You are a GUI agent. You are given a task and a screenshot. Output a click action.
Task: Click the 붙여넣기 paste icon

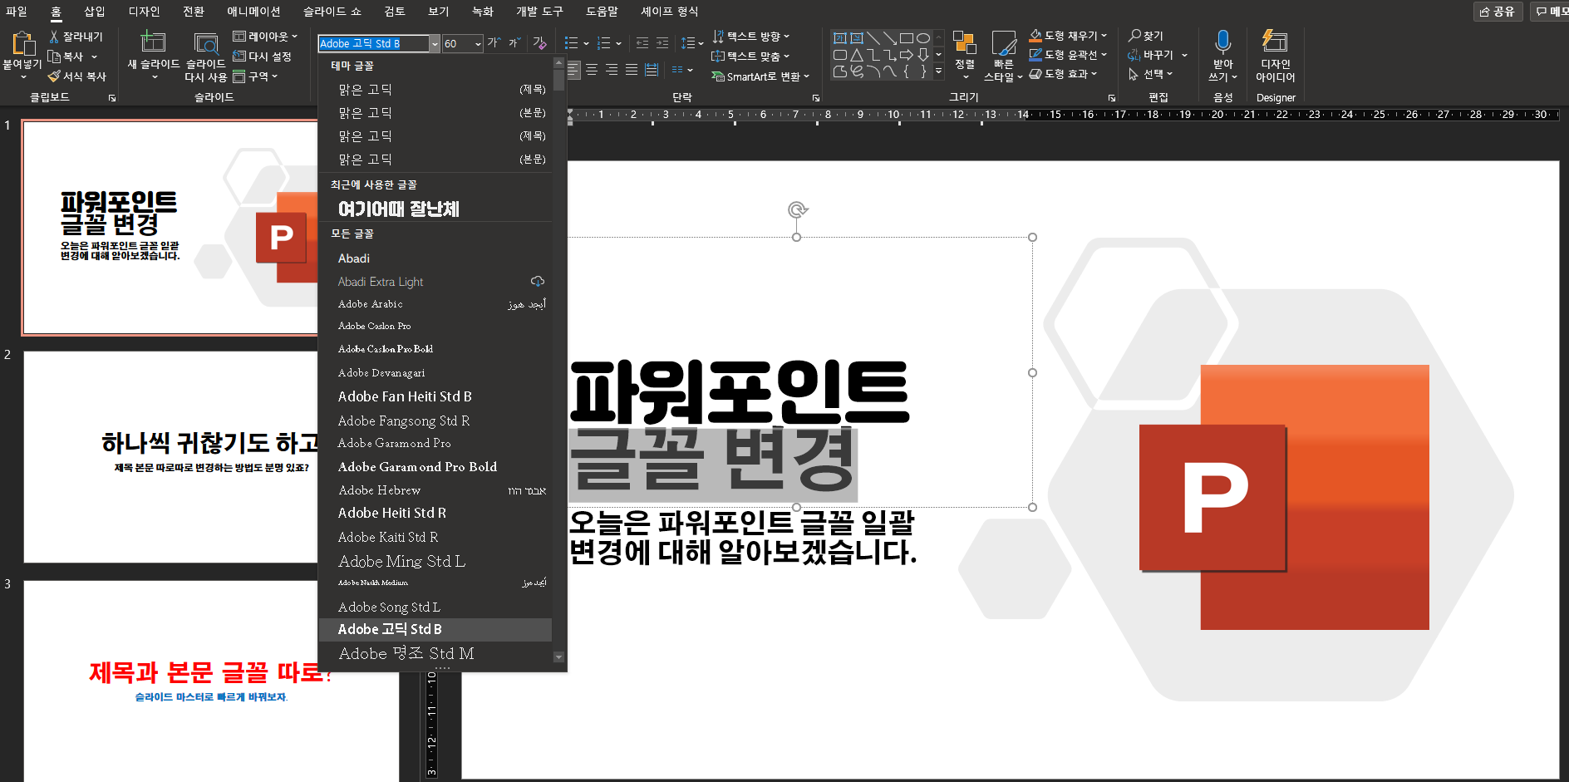(22, 43)
